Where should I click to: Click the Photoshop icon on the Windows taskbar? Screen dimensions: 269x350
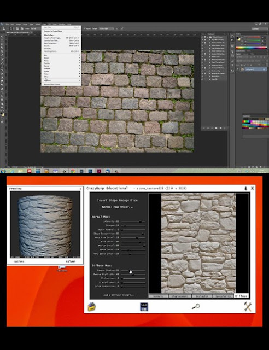tap(90, 171)
